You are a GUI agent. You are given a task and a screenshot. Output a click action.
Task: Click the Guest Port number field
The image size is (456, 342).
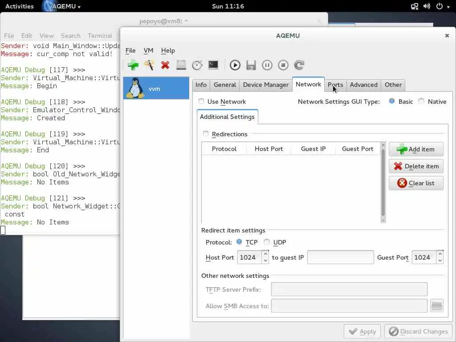point(424,257)
